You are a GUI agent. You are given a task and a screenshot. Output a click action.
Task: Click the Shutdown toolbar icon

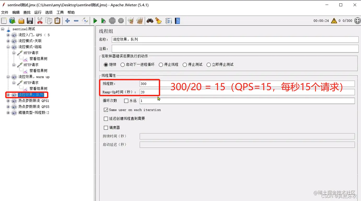pos(121,21)
